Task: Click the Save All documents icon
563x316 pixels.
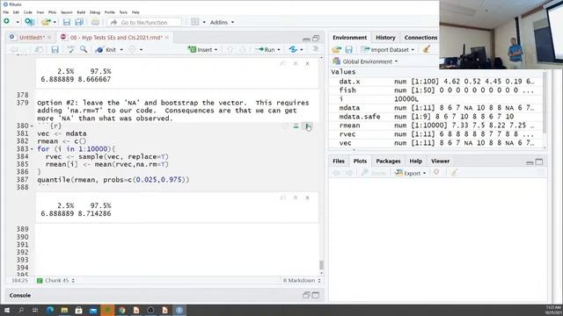Action: point(79,22)
